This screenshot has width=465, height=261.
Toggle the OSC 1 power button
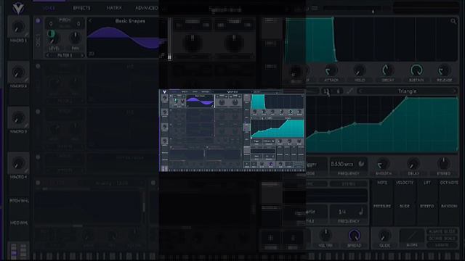pyautogui.click(x=38, y=21)
